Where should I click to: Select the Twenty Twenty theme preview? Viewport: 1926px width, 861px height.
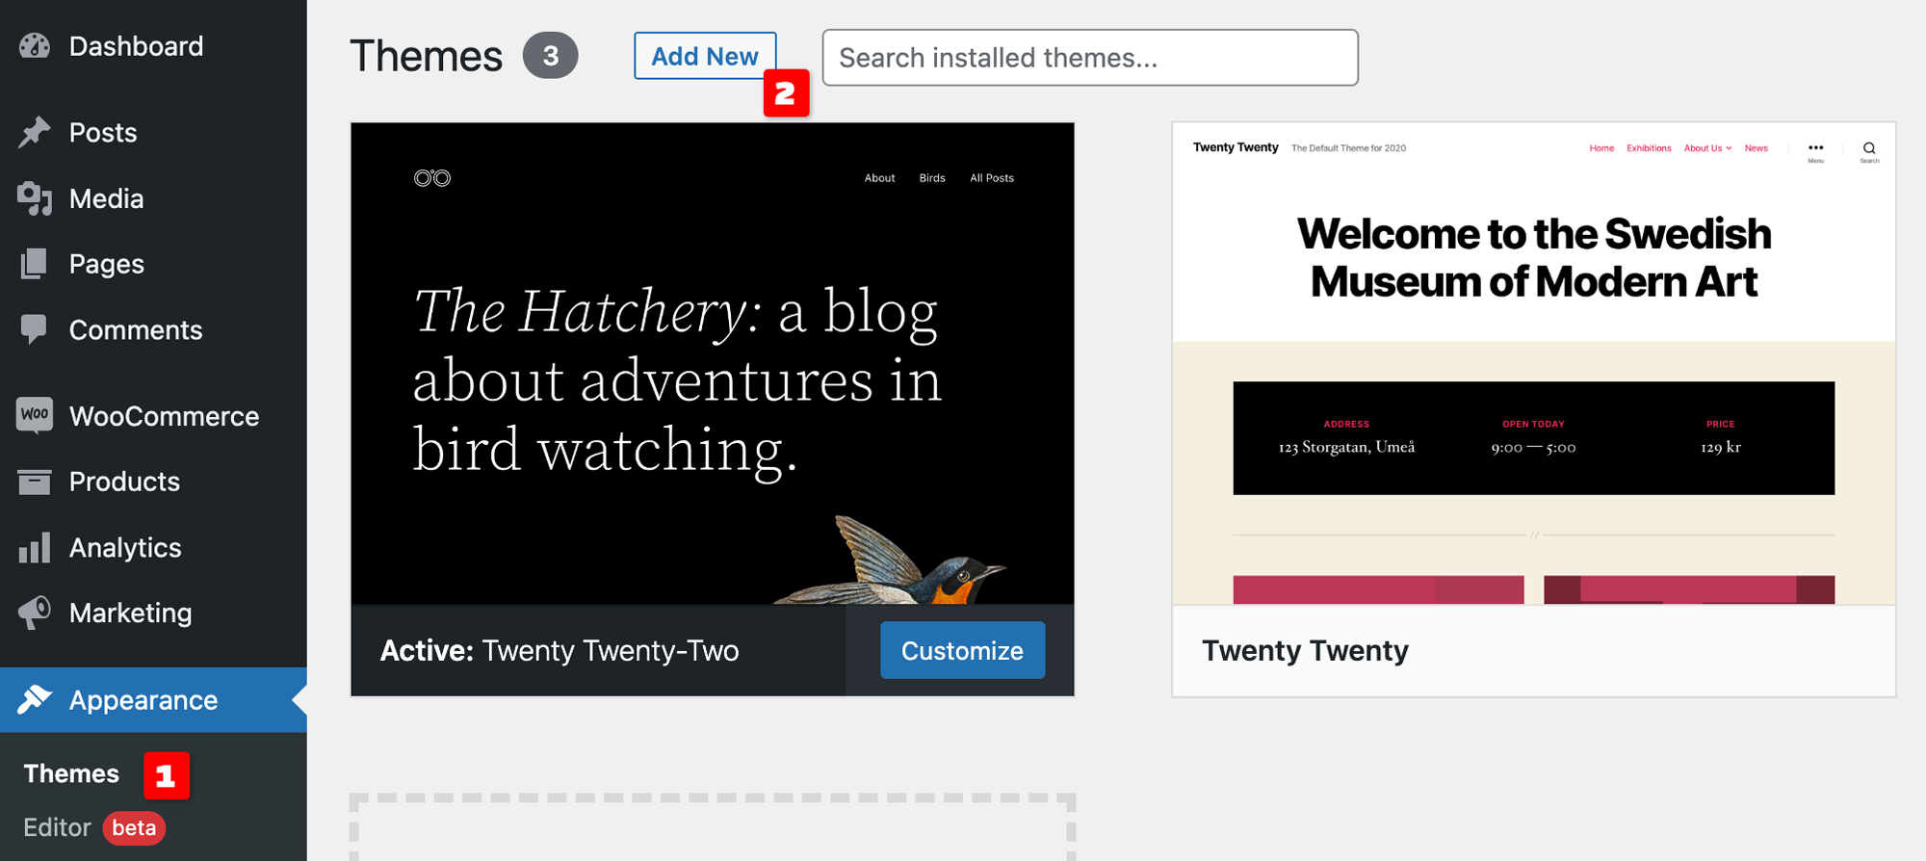click(1533, 363)
